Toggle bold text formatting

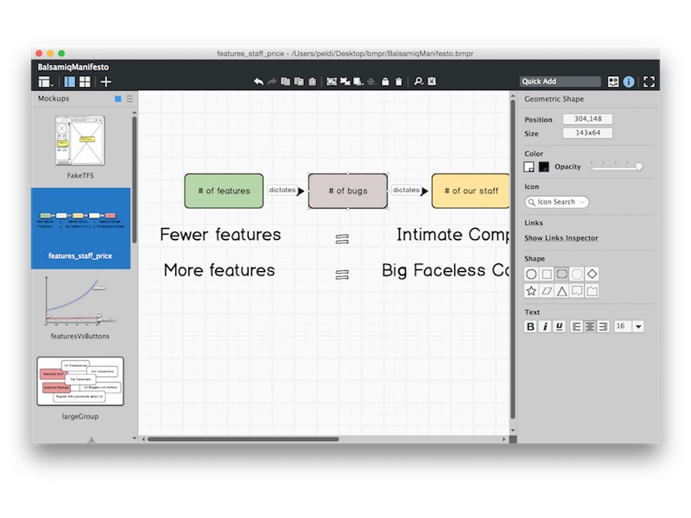[530, 326]
